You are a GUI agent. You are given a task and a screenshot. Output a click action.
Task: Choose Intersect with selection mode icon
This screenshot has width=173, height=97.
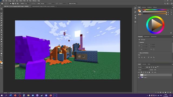click(x=18, y=4)
